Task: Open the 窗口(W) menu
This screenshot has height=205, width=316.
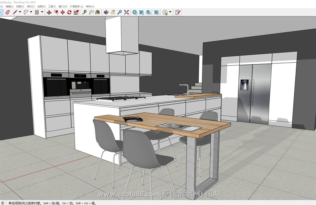Action: [63, 6]
